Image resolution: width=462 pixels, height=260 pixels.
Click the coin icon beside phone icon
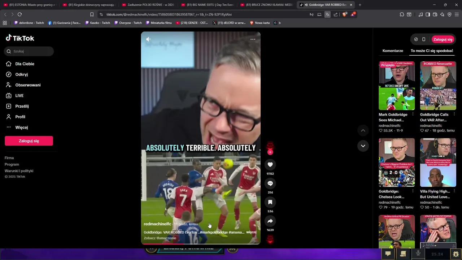click(x=416, y=39)
